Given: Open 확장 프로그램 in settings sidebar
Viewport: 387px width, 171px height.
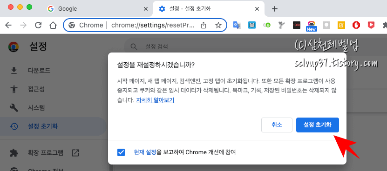Looking at the screenshot, I should coord(46,153).
